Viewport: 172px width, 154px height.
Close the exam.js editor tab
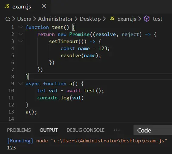pyautogui.click(x=44, y=6)
